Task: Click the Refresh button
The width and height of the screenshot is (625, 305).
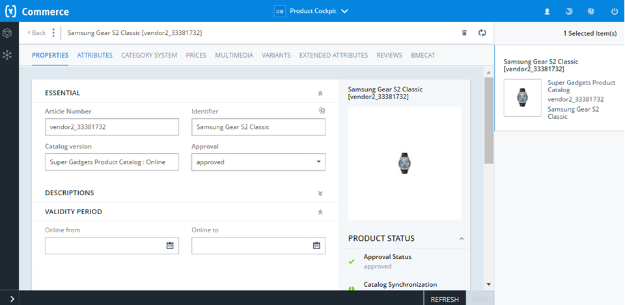Action: pos(445,299)
